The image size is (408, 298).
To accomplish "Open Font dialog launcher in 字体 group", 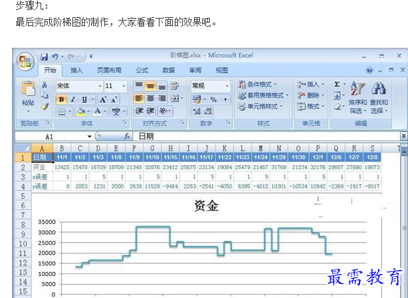I will 125,122.
